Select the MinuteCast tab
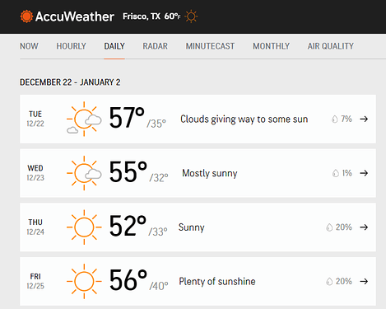Viewport: 386px width, 309px height. pos(210,46)
